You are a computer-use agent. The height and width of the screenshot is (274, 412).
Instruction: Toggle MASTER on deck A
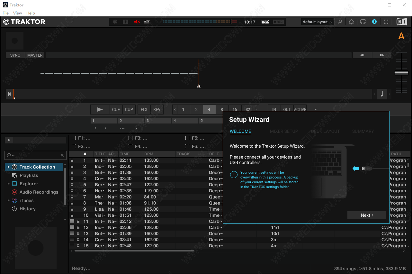tap(35, 55)
